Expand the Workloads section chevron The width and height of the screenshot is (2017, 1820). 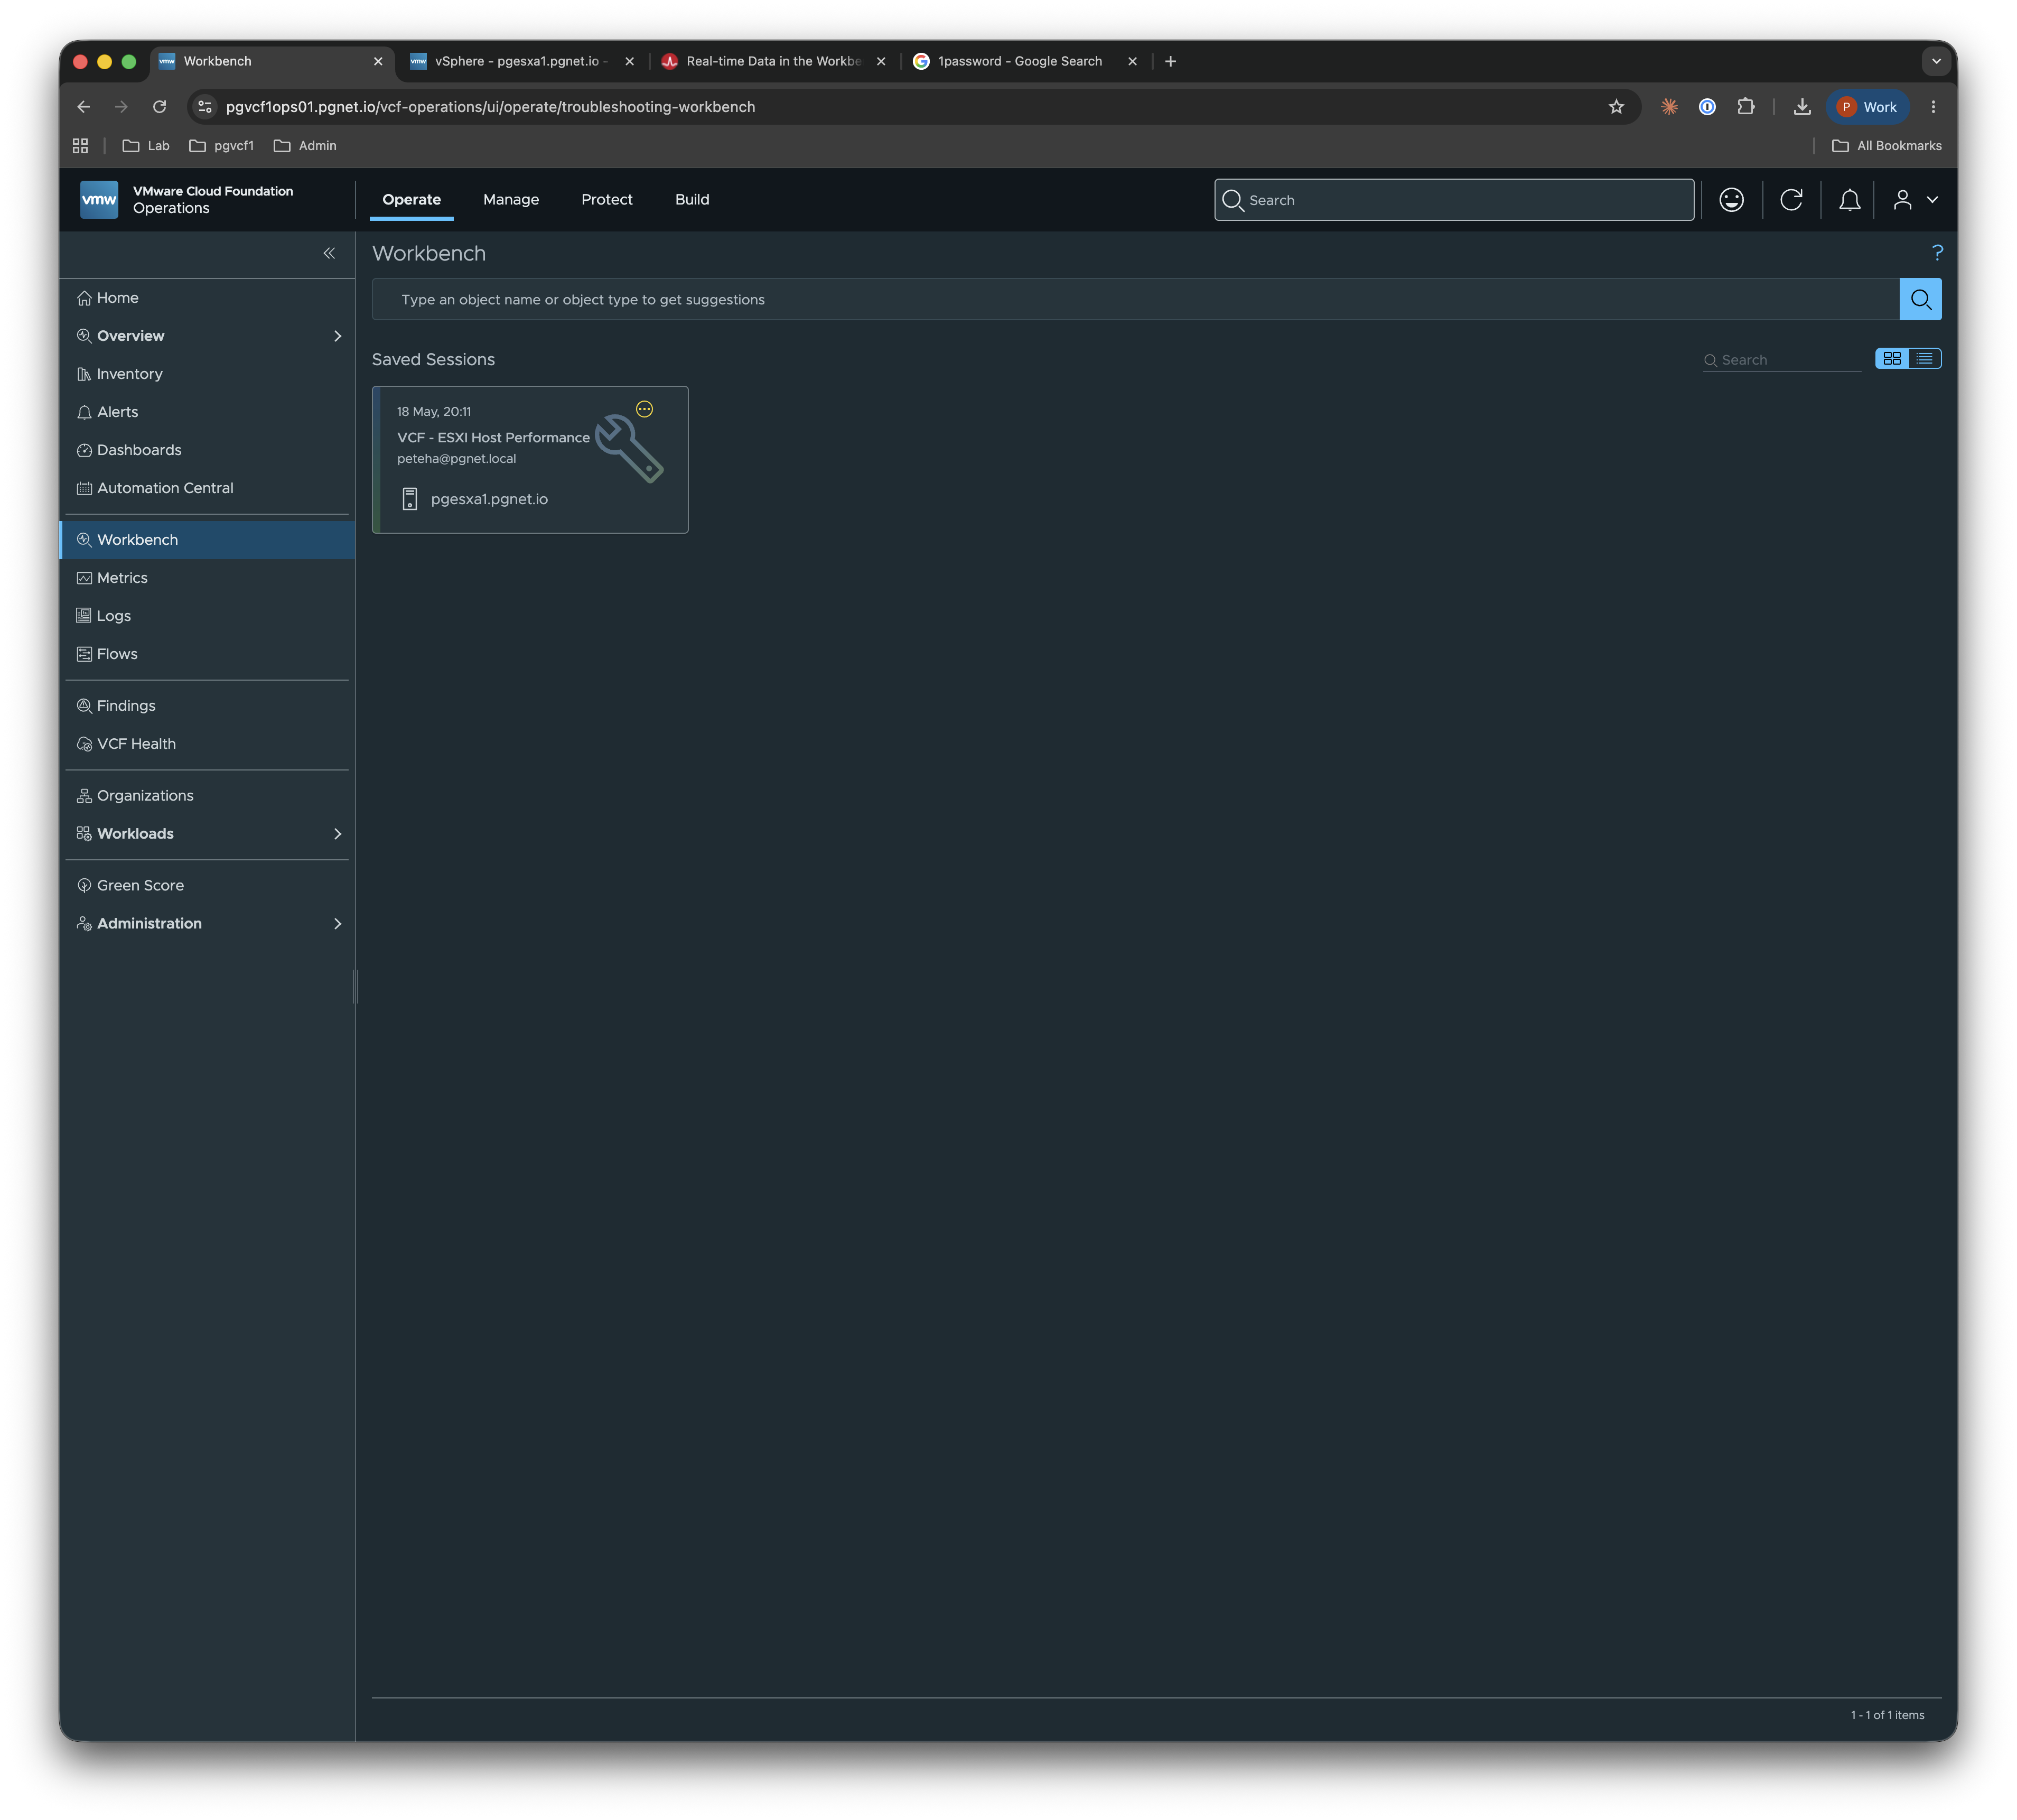(337, 834)
